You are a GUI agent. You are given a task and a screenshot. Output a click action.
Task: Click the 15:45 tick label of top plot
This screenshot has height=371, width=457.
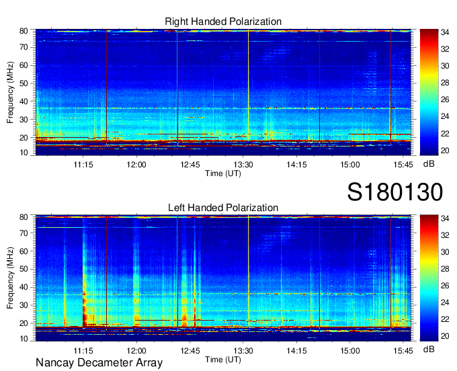coord(403,165)
